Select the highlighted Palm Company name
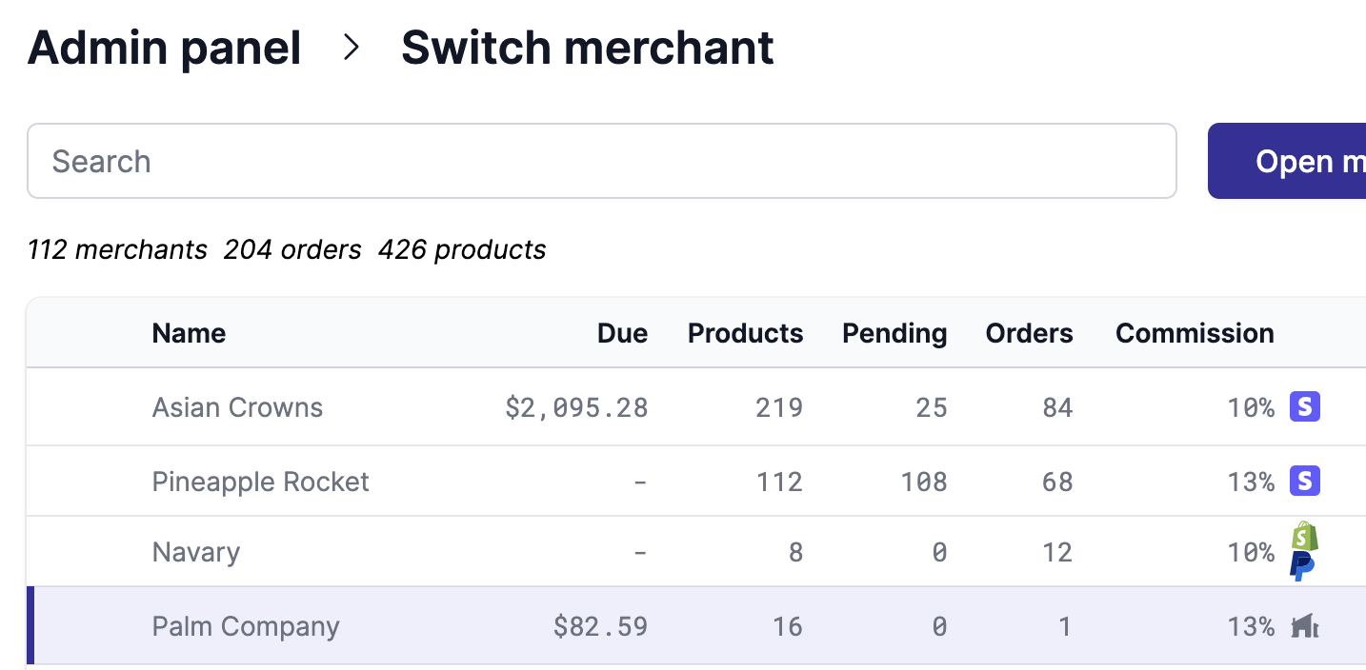The width and height of the screenshot is (1366, 670). click(246, 626)
